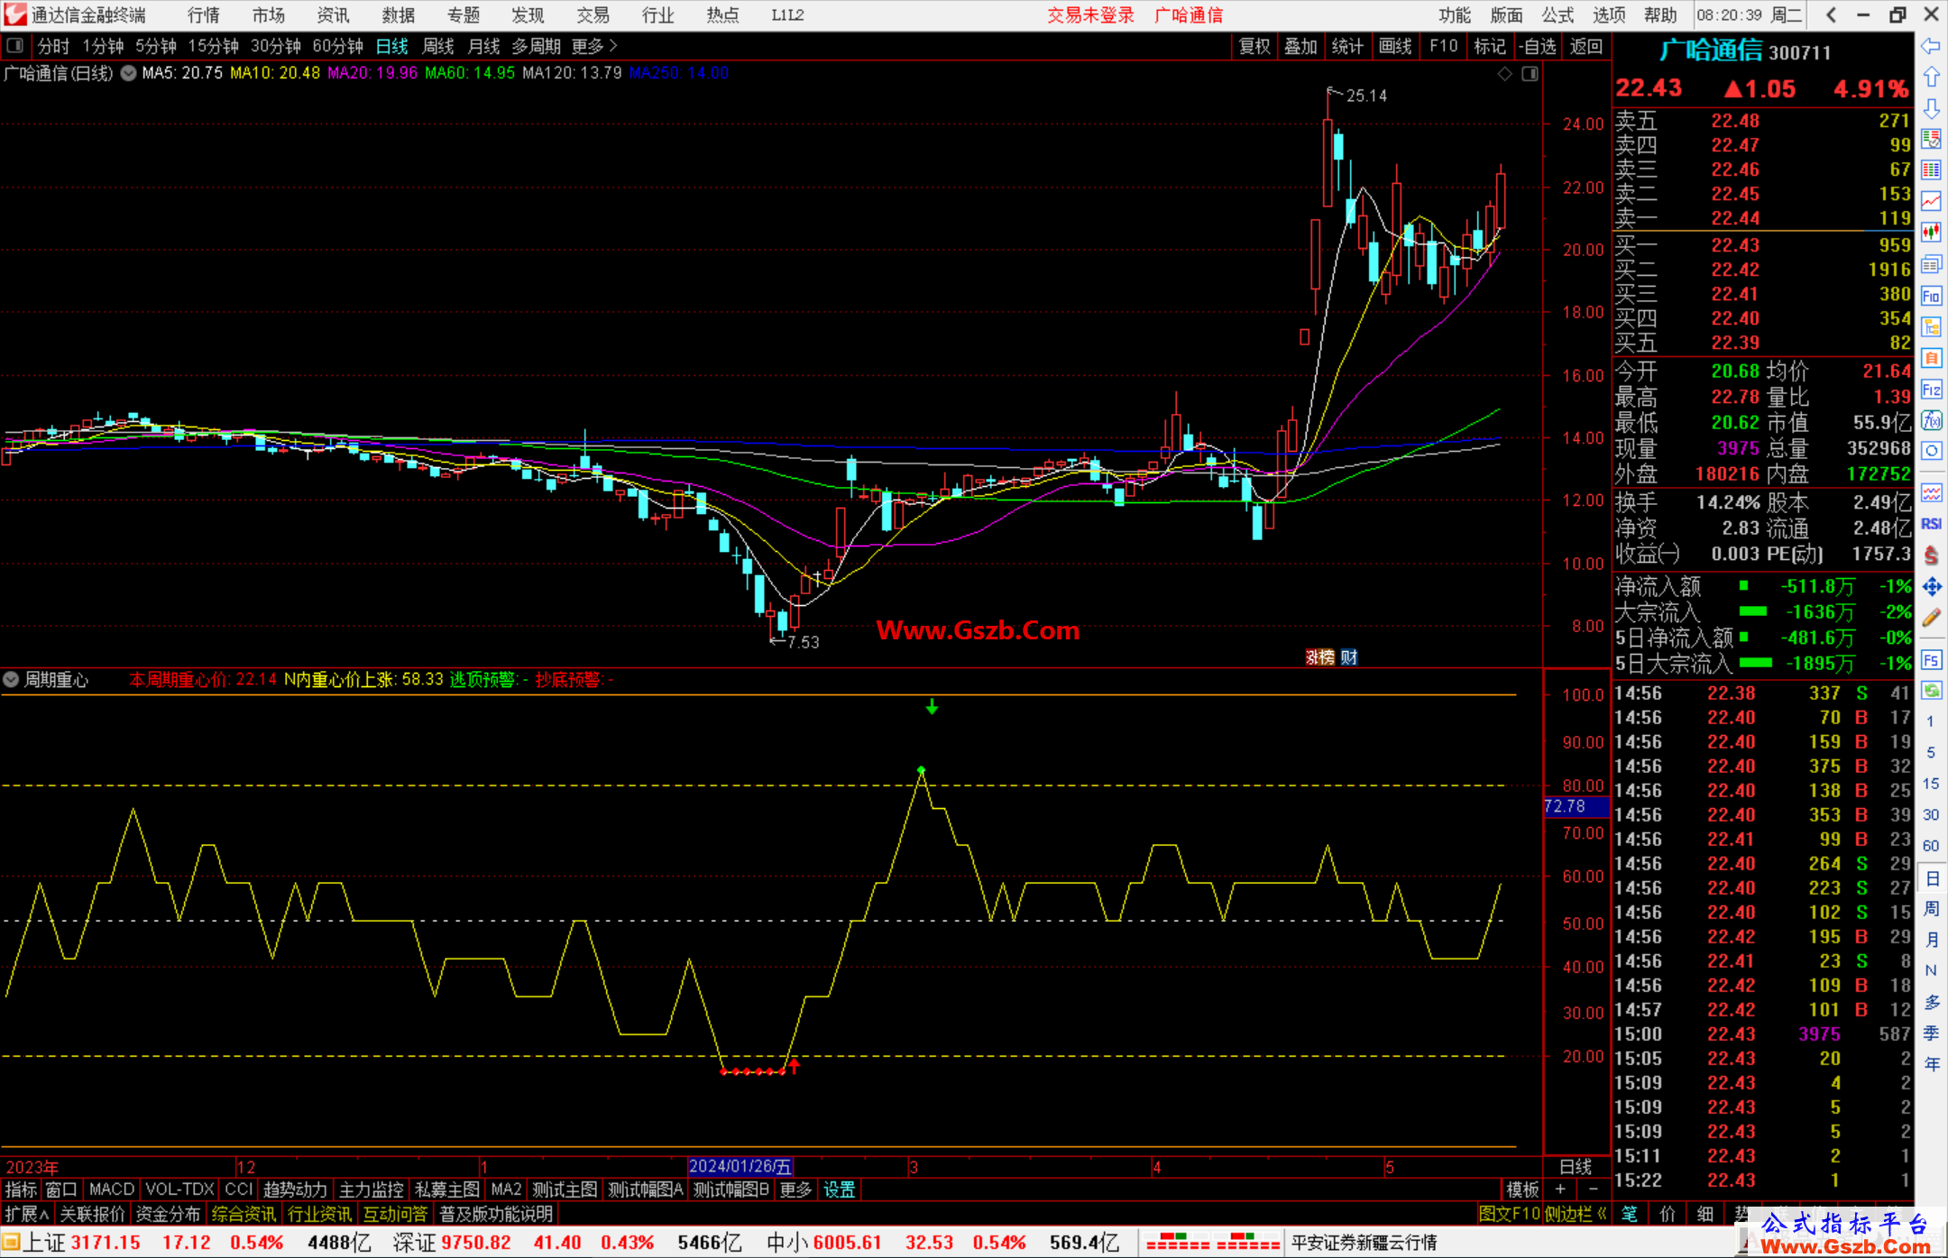Viewport: 1948px width, 1258px height.
Task: Open the candlestick chart icon in sidebar
Action: click(x=1931, y=233)
